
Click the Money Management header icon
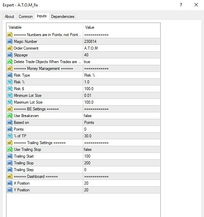(x=10, y=69)
